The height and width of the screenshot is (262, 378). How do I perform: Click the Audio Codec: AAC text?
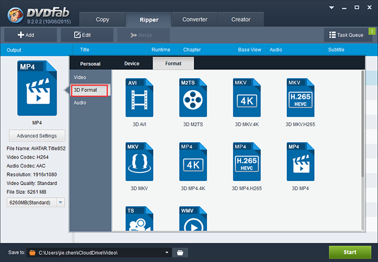tap(26, 166)
